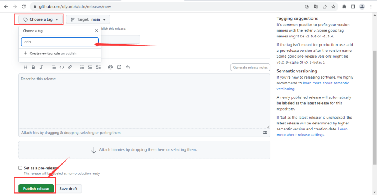Insert a heading with the H icon
The height and width of the screenshot is (195, 377).
click(25, 68)
